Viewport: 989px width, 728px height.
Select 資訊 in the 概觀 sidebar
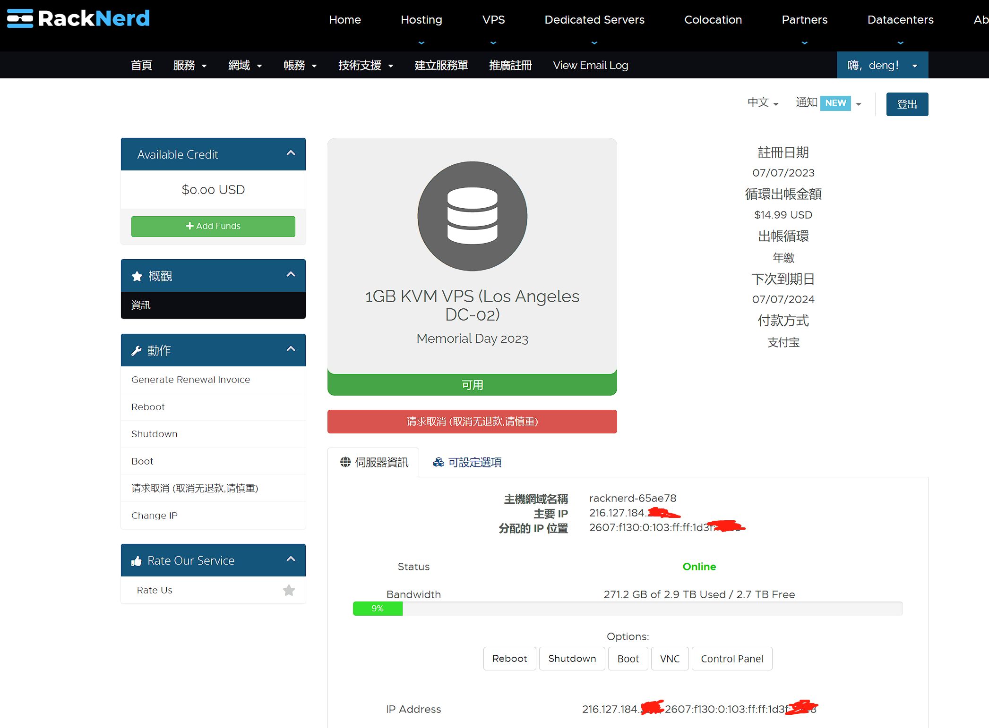click(213, 305)
